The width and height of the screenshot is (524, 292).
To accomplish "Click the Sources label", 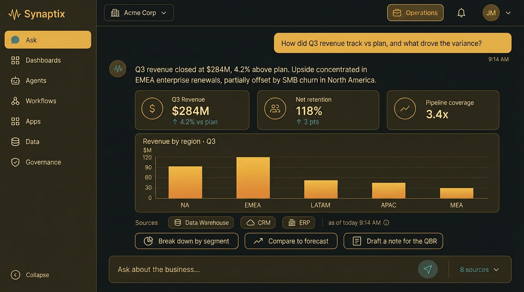I will point(146,222).
